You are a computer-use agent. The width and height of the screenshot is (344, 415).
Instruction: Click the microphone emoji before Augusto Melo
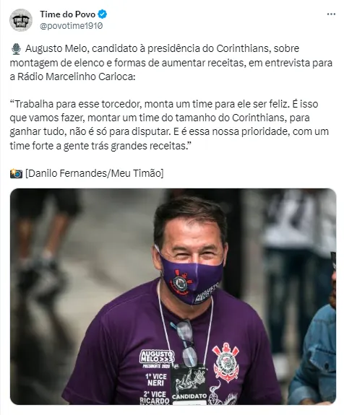coord(16,49)
